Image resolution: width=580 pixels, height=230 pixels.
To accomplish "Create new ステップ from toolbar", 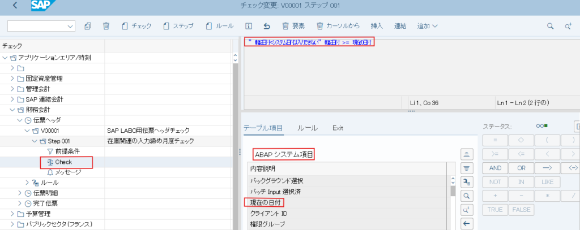I will [x=178, y=26].
